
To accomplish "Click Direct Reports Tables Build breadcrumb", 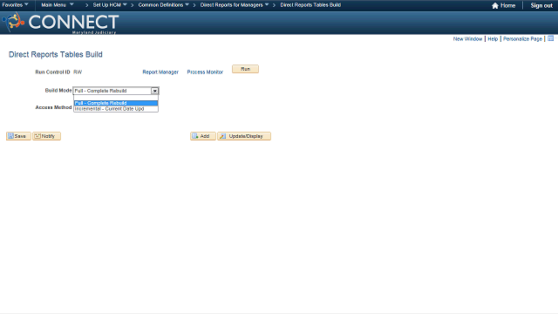I will point(310,5).
